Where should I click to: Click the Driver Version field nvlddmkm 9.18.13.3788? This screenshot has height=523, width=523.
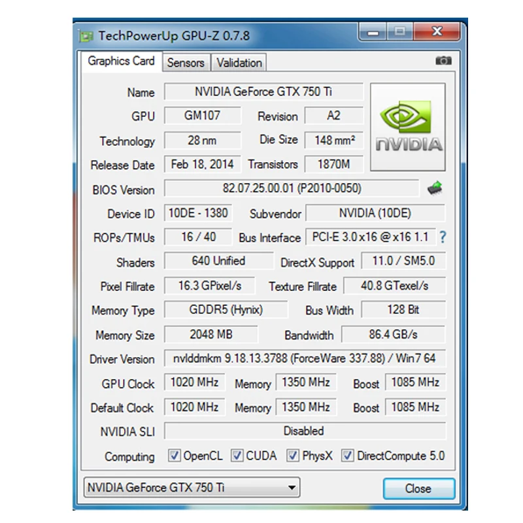305,358
